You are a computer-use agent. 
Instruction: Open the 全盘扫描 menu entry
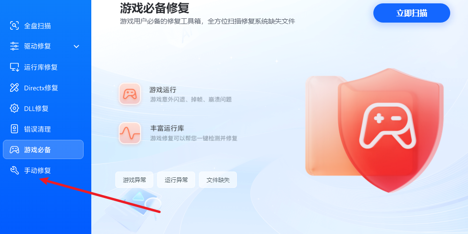click(x=43, y=25)
